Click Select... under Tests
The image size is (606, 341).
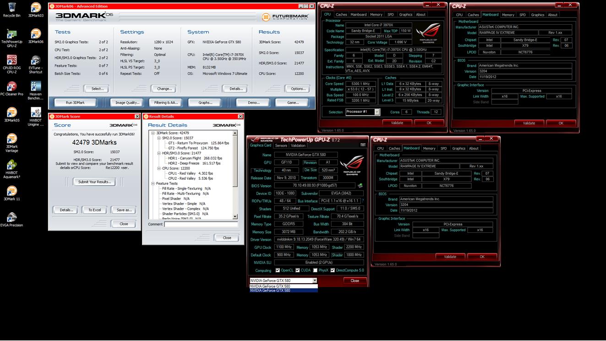[x=97, y=89]
